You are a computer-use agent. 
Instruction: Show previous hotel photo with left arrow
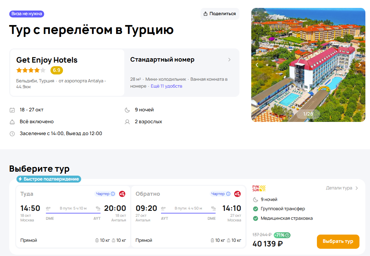[x=257, y=65]
